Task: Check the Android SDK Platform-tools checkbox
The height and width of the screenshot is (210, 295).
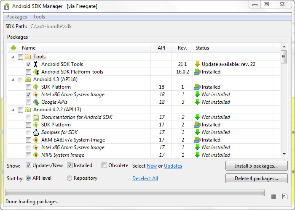Action: pyautogui.click(x=28, y=72)
